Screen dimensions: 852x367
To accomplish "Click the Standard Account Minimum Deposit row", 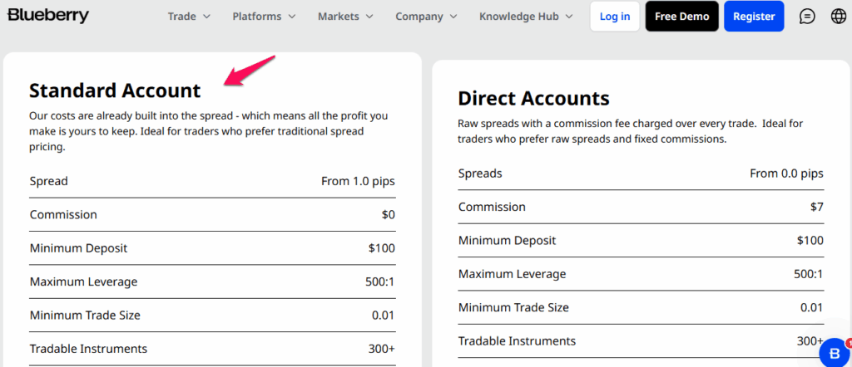I will pyautogui.click(x=212, y=248).
